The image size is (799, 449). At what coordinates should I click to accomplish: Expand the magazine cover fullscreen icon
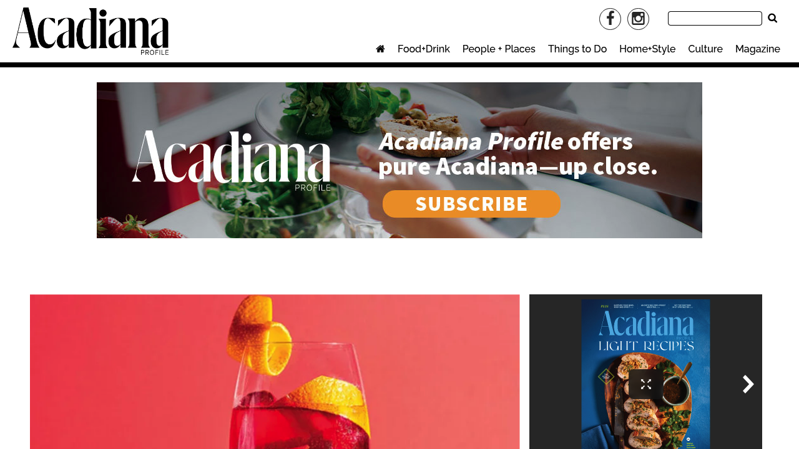646,384
